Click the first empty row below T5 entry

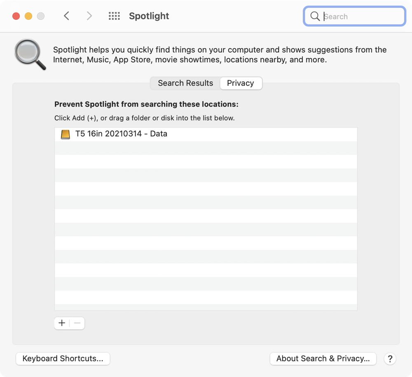click(x=206, y=148)
